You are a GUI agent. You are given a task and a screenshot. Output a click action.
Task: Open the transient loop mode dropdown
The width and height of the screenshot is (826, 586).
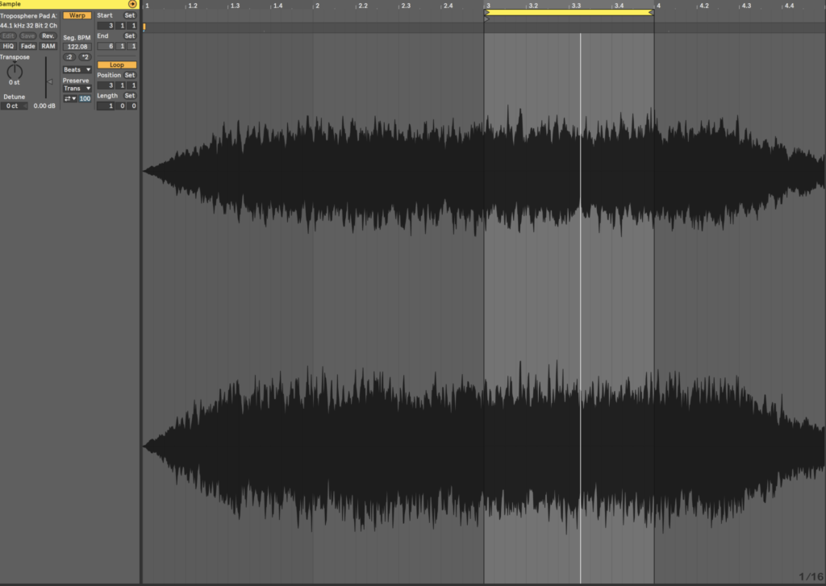pyautogui.click(x=69, y=98)
